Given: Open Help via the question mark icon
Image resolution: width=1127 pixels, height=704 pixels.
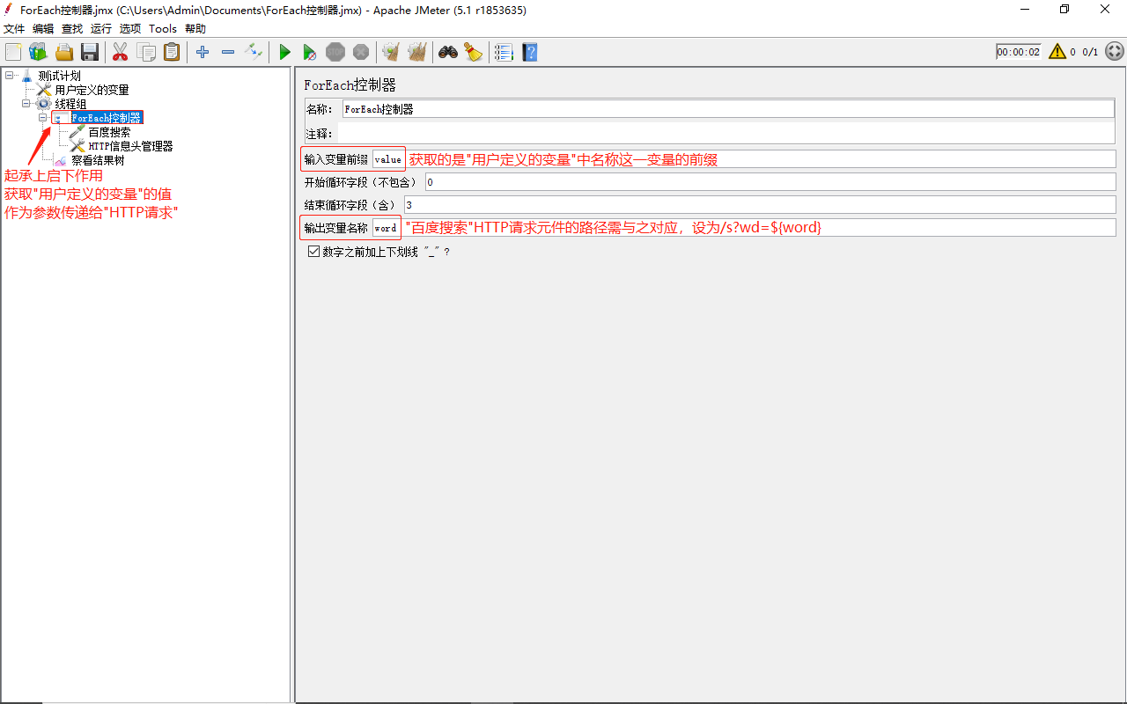Looking at the screenshot, I should [x=529, y=52].
